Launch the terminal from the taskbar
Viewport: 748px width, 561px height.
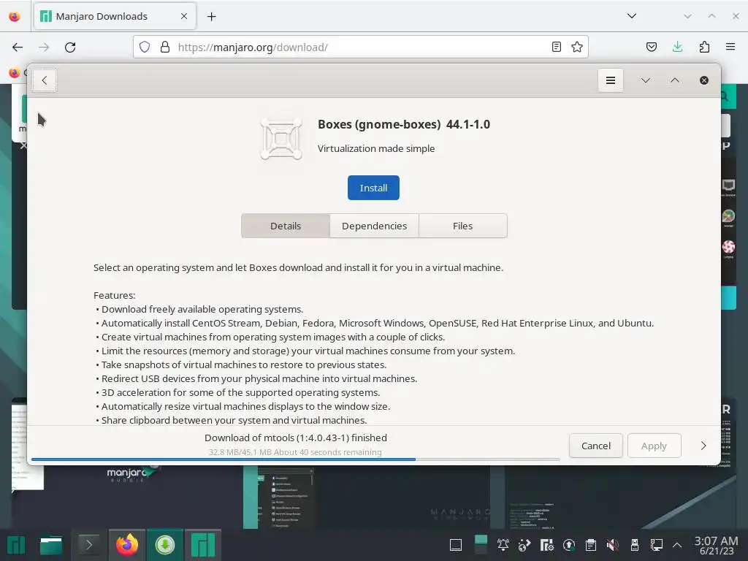88,545
